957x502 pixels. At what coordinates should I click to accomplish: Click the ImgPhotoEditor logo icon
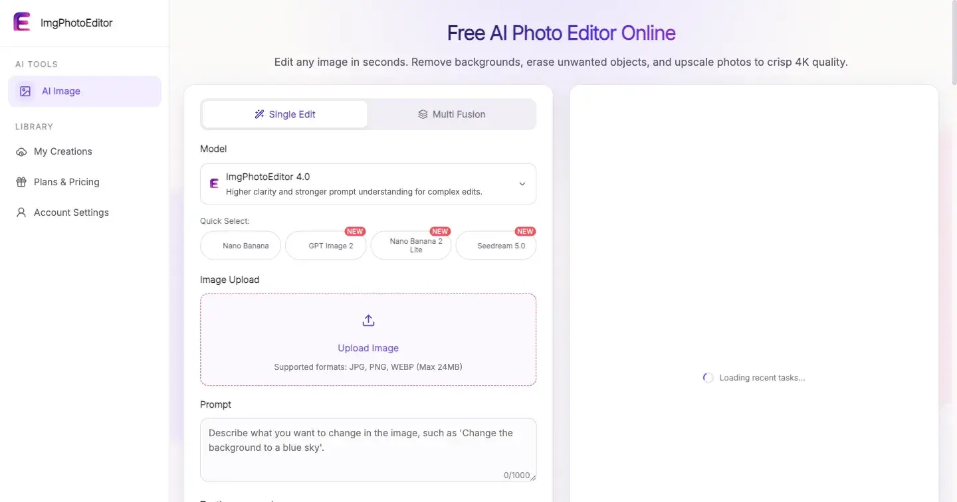point(21,23)
